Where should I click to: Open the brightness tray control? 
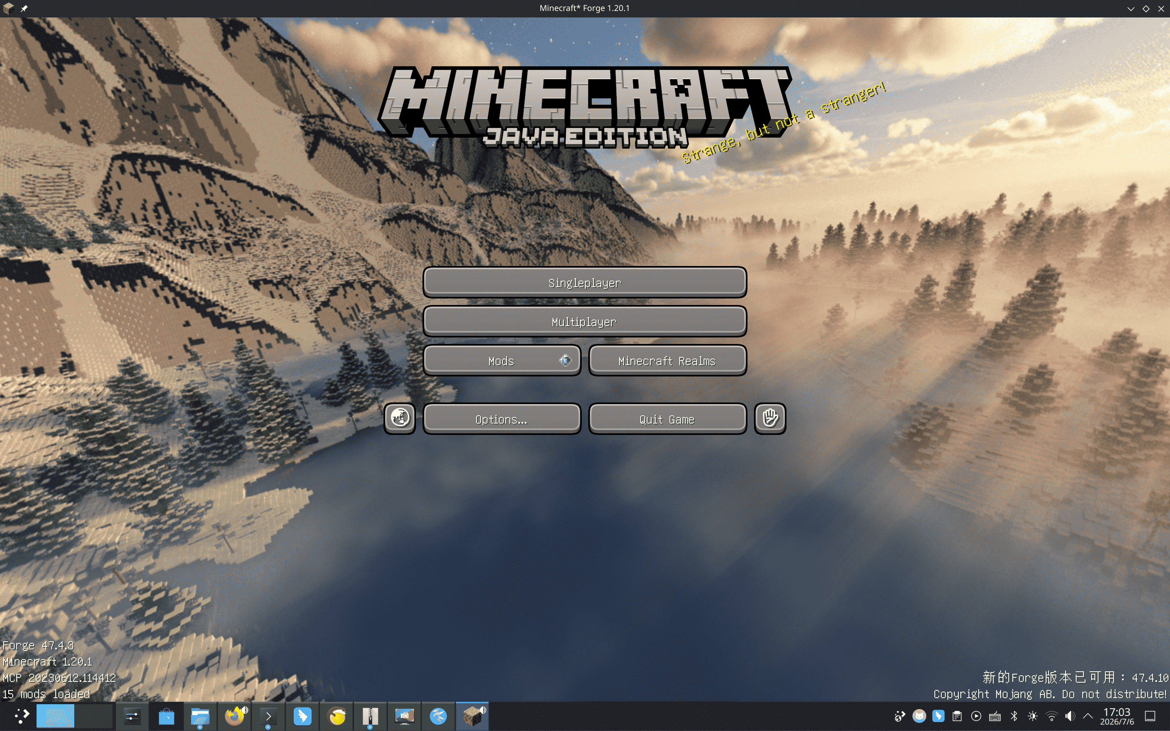(1033, 716)
